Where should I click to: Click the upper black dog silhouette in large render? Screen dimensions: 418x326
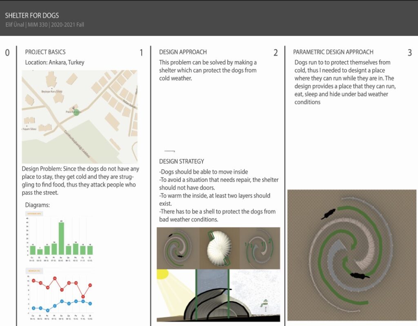click(329, 213)
